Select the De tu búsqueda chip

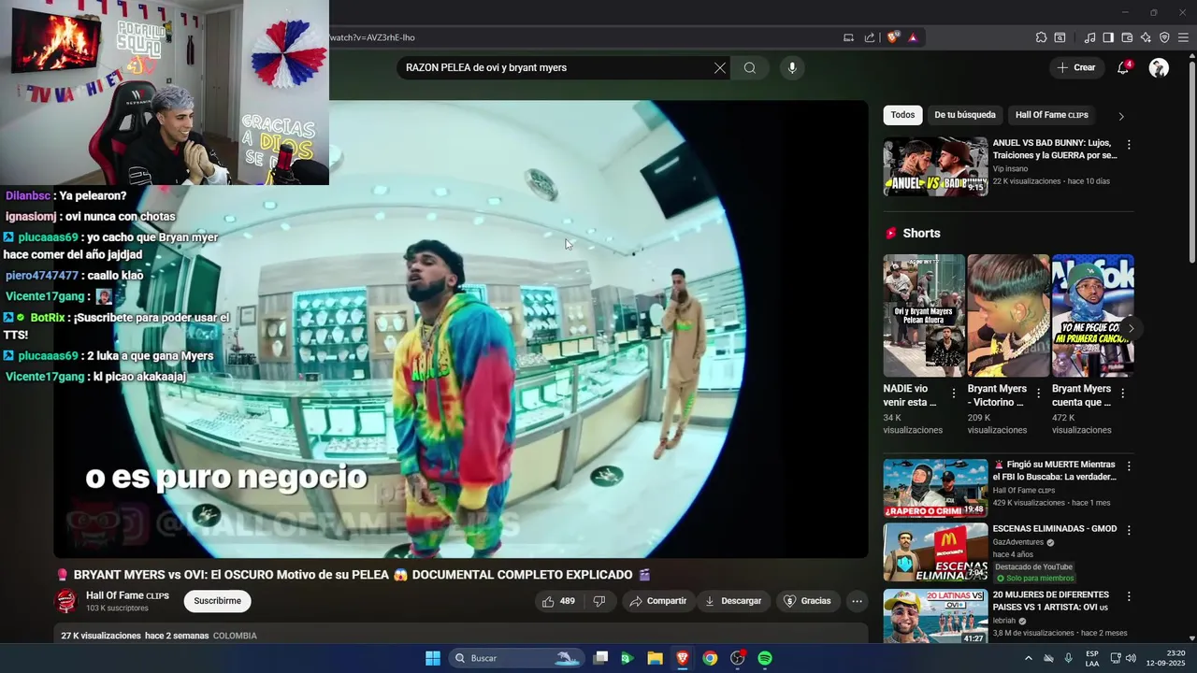[965, 115]
